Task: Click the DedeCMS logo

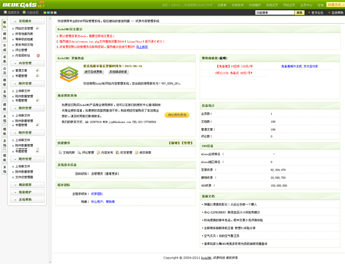Action: [x=20, y=5]
